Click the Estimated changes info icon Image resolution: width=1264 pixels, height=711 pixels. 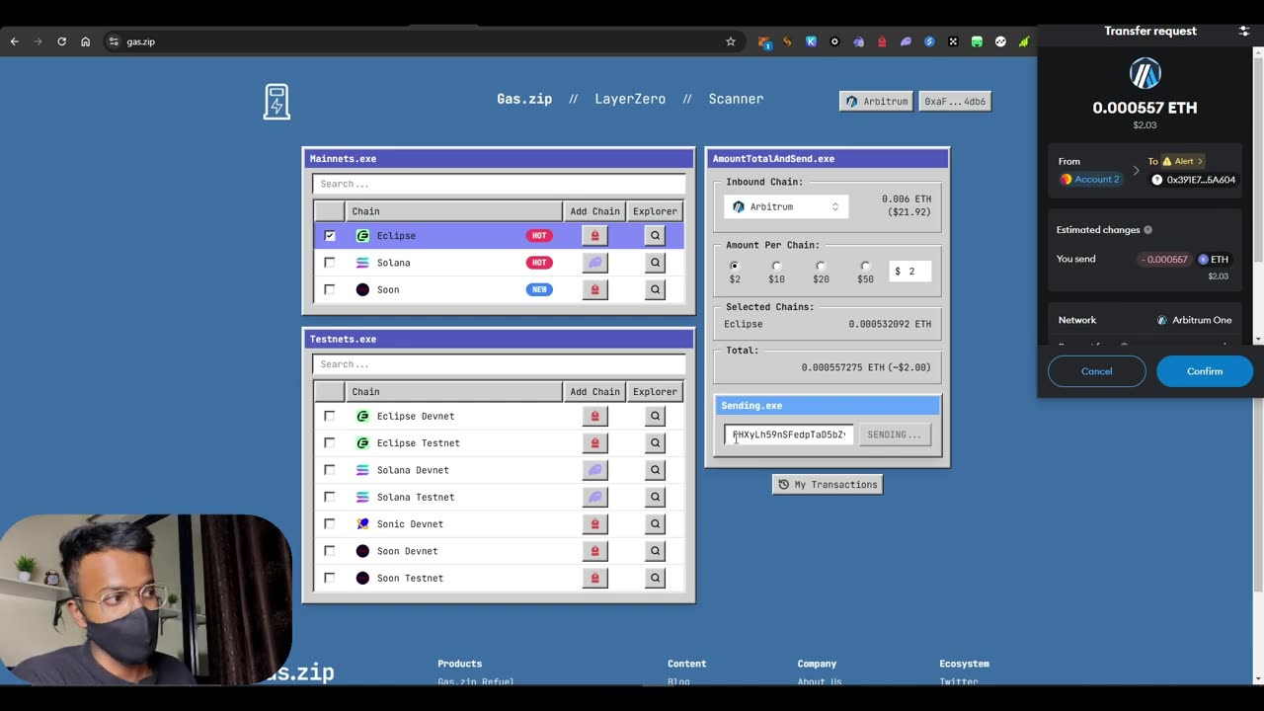(1147, 230)
